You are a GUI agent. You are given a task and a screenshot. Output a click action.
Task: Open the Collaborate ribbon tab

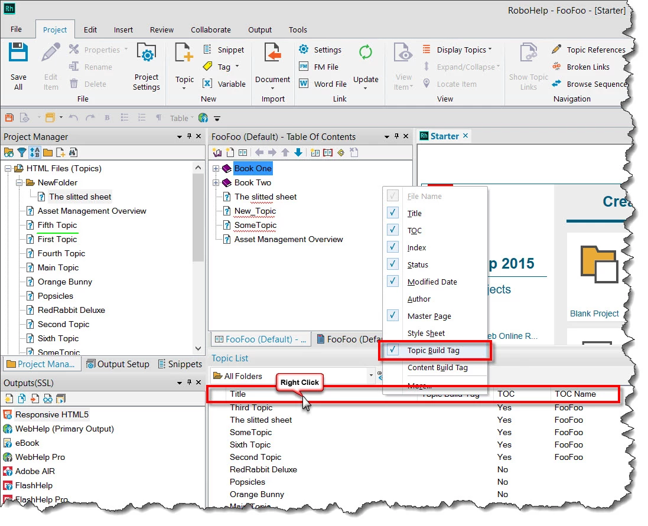211,30
